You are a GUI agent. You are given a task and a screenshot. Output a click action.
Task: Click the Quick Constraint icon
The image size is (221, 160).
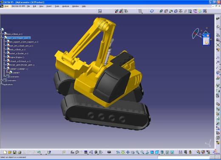click(190, 11)
